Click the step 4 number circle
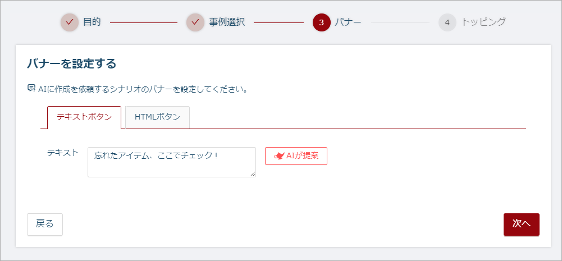This screenshot has height=261, width=562. pos(447,22)
